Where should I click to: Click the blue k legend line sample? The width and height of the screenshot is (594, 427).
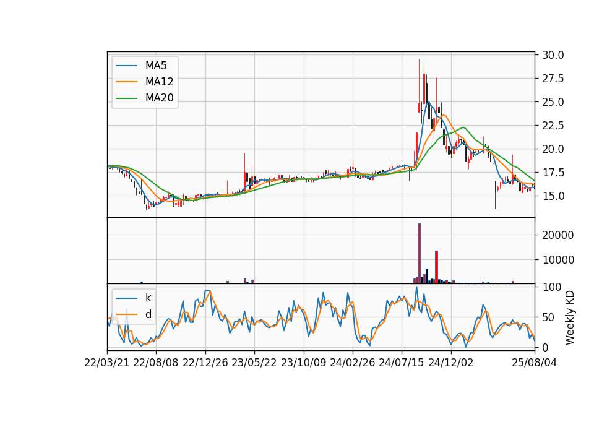(x=126, y=298)
